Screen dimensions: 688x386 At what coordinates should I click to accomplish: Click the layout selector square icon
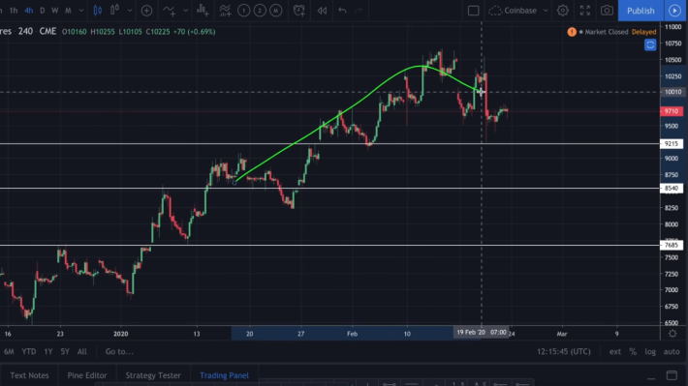(473, 11)
